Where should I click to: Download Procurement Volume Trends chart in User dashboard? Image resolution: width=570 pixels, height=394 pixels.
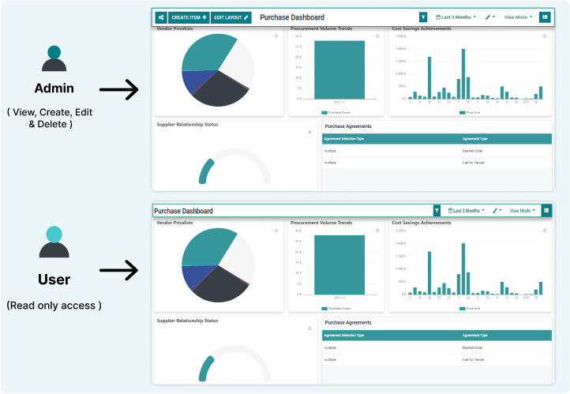379,231
